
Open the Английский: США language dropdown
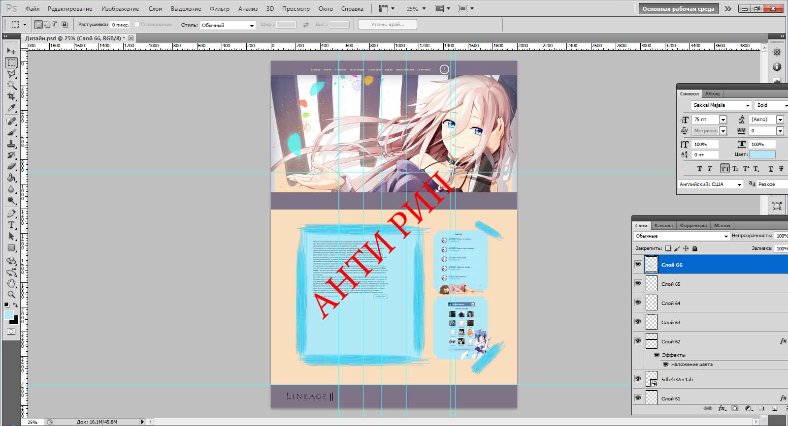coord(710,184)
